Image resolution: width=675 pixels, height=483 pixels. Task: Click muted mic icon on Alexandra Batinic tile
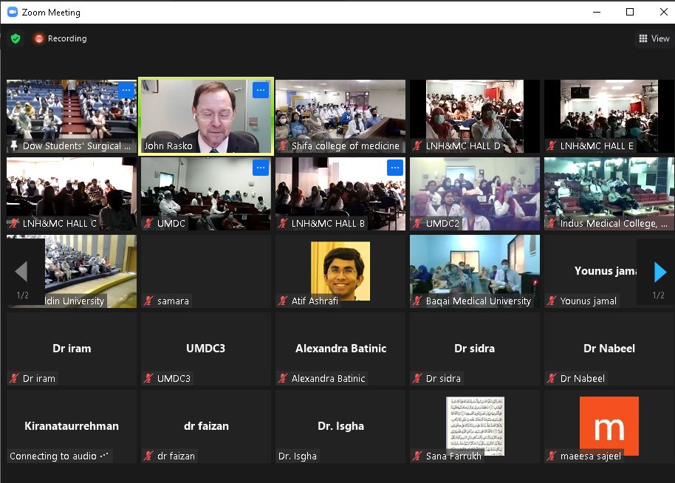coord(283,378)
